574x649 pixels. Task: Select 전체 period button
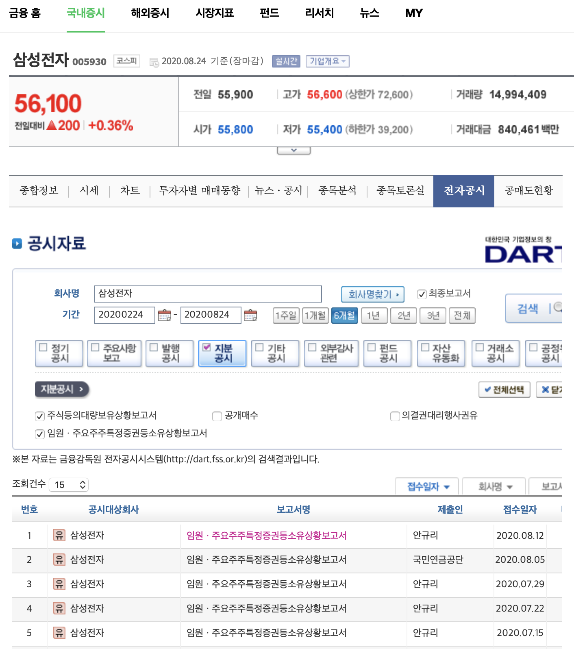[462, 316]
